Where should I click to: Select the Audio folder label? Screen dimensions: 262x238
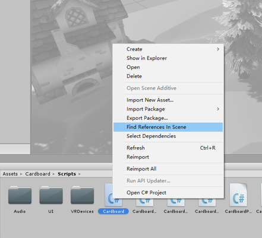click(x=20, y=211)
